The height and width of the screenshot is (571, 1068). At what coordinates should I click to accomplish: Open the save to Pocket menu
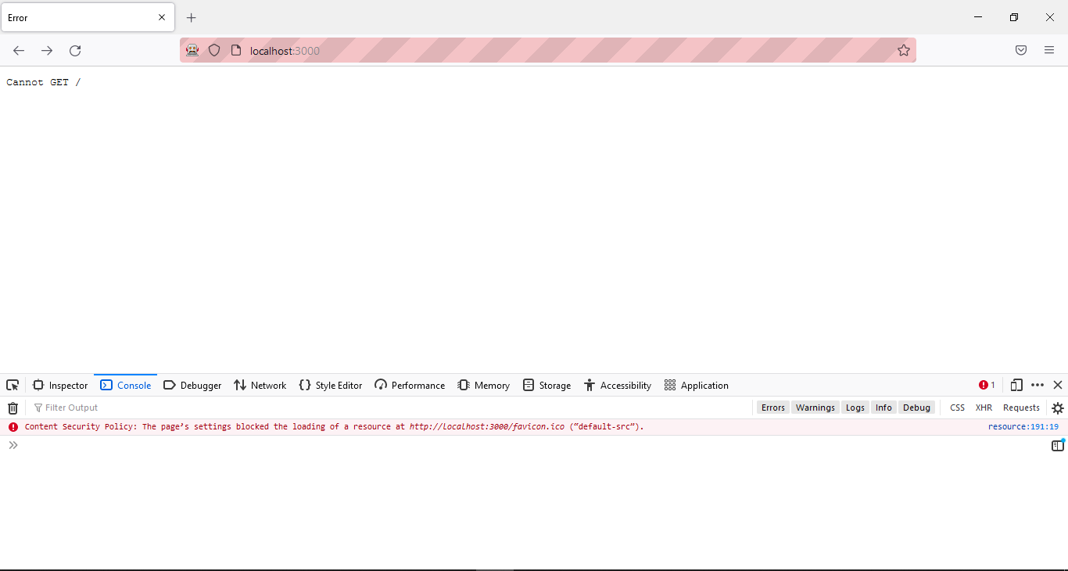coord(1021,50)
